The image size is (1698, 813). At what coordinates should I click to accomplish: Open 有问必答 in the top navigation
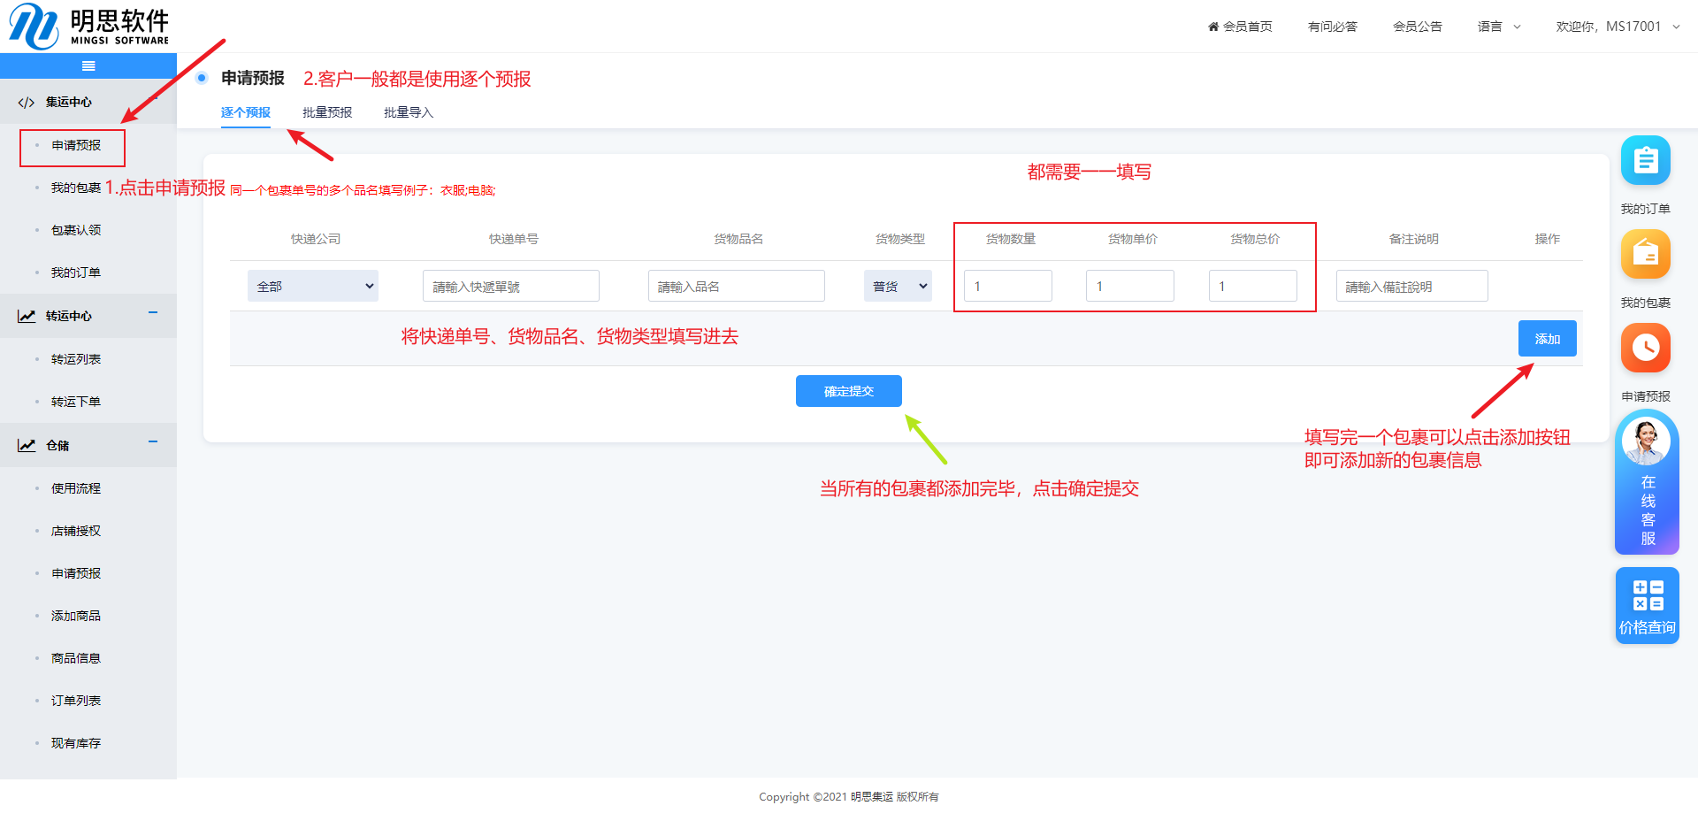click(x=1332, y=27)
